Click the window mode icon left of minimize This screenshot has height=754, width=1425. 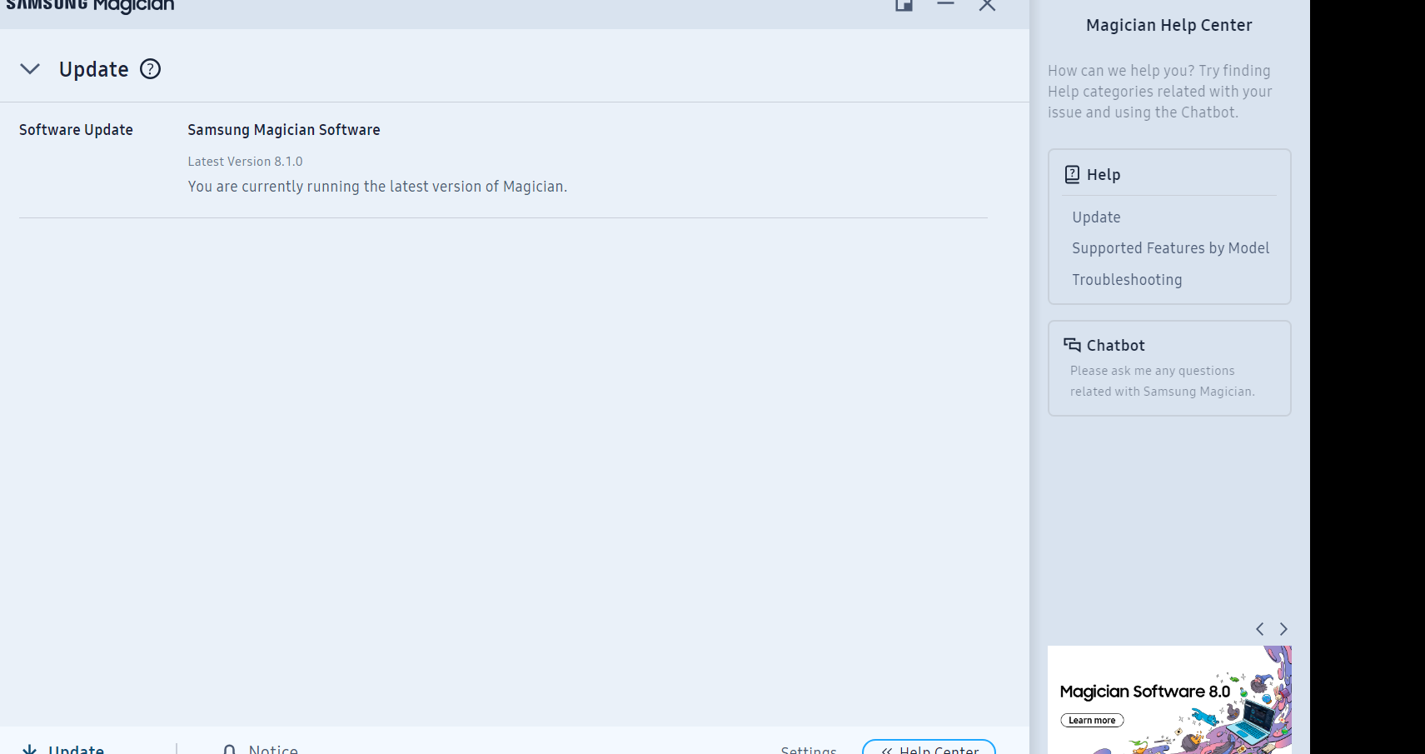click(904, 5)
